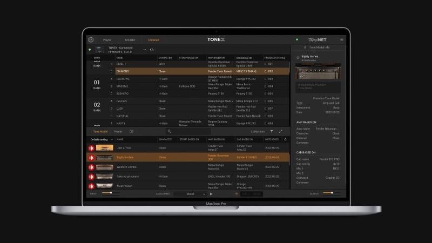432x243 pixels.
Task: Open the TONEX device selector chevron
Action: point(145,50)
